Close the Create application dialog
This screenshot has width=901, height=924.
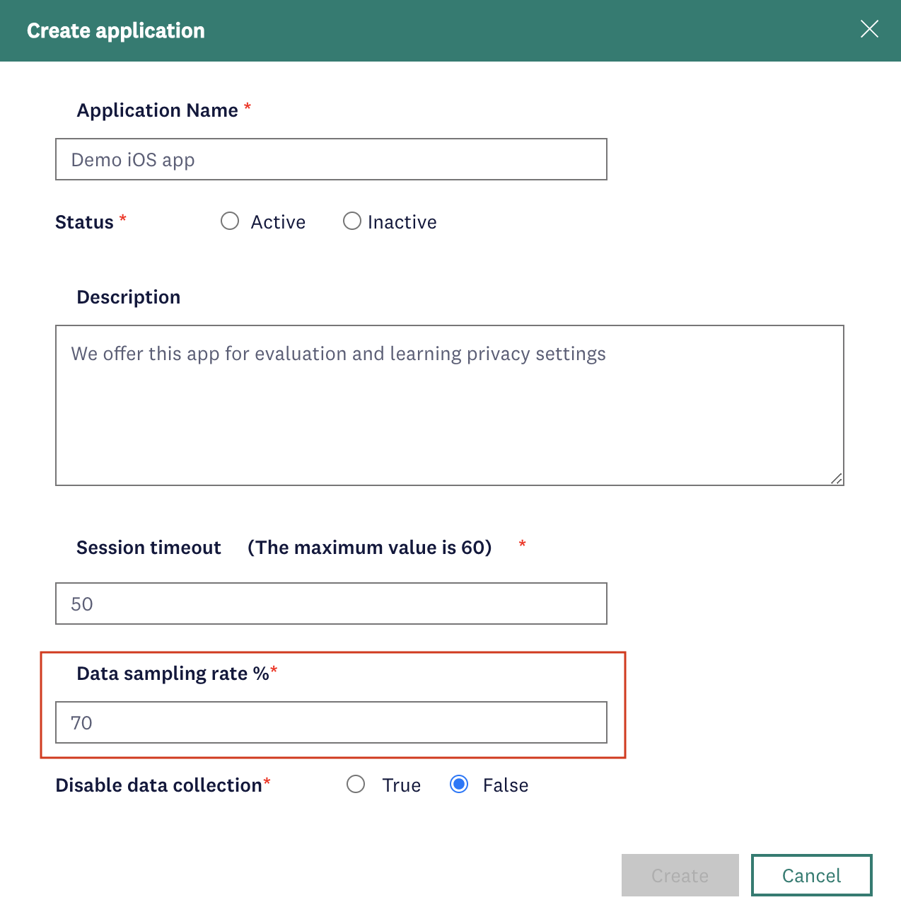point(869,29)
